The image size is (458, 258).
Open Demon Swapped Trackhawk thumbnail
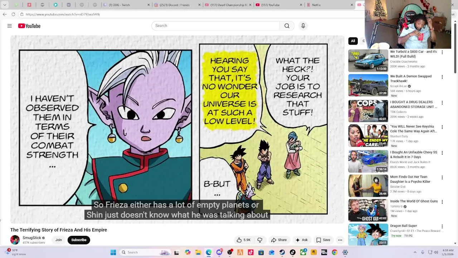pos(368,85)
